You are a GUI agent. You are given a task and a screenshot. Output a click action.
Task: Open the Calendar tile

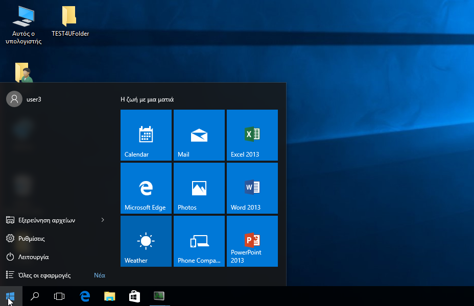146,135
